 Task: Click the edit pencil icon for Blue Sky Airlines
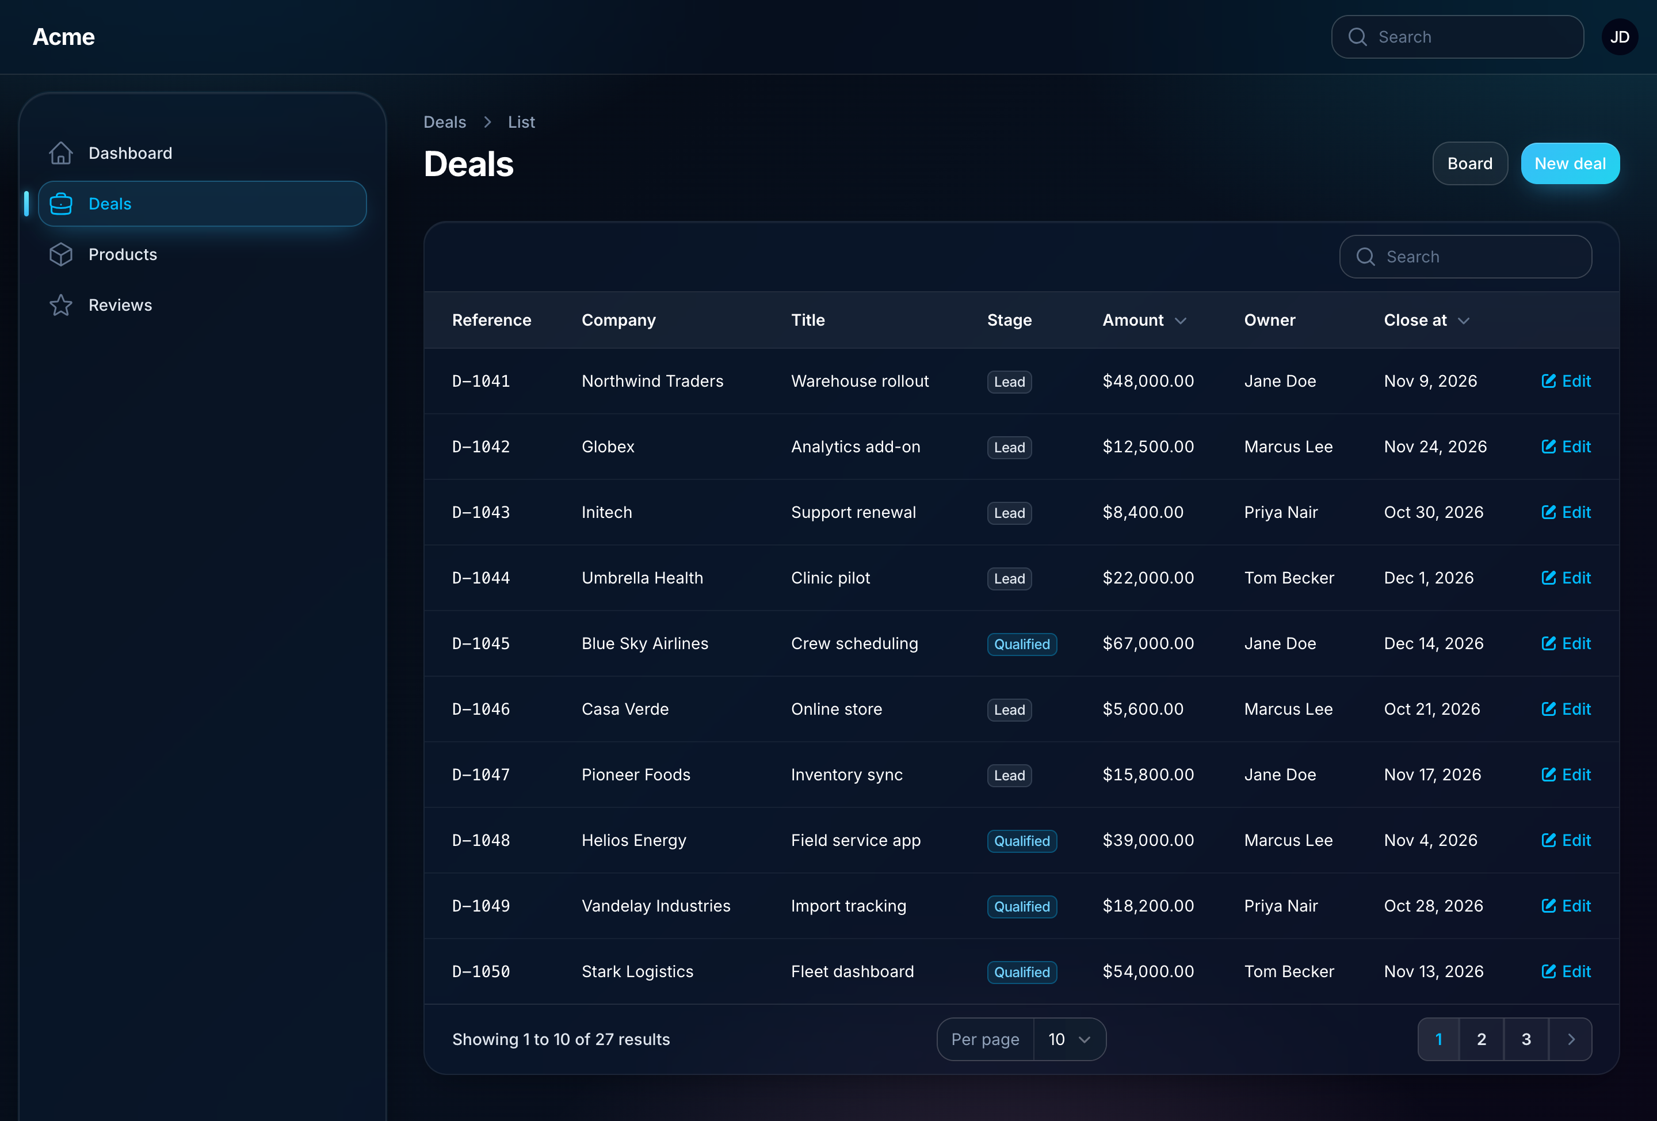1549,643
